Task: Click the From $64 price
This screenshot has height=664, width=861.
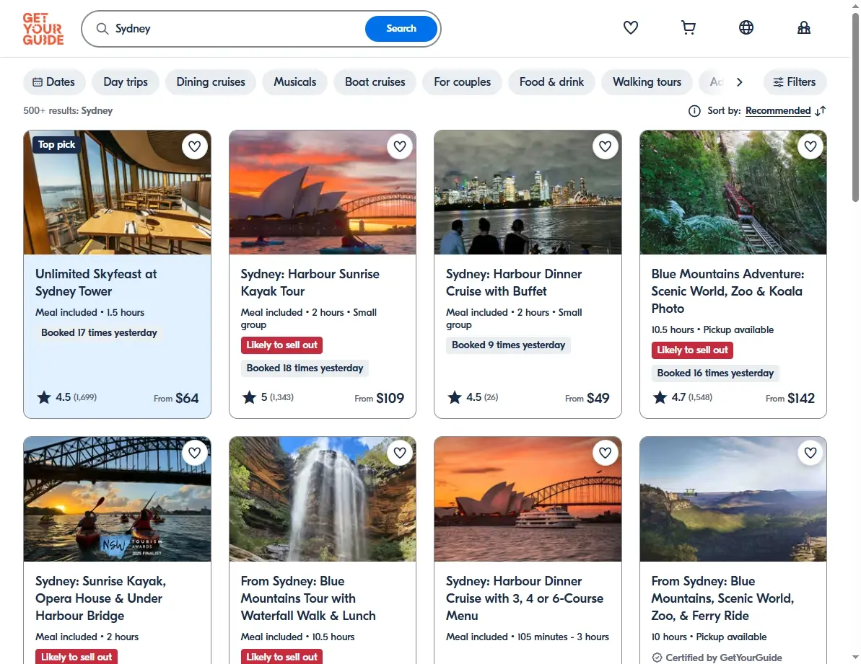Action: [176, 398]
